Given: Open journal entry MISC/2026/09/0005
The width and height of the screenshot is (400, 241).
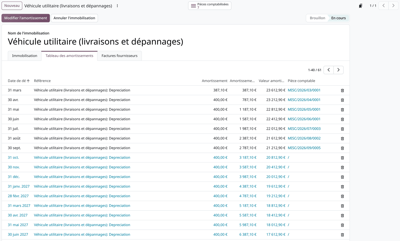Looking at the screenshot, I should [x=304, y=148].
